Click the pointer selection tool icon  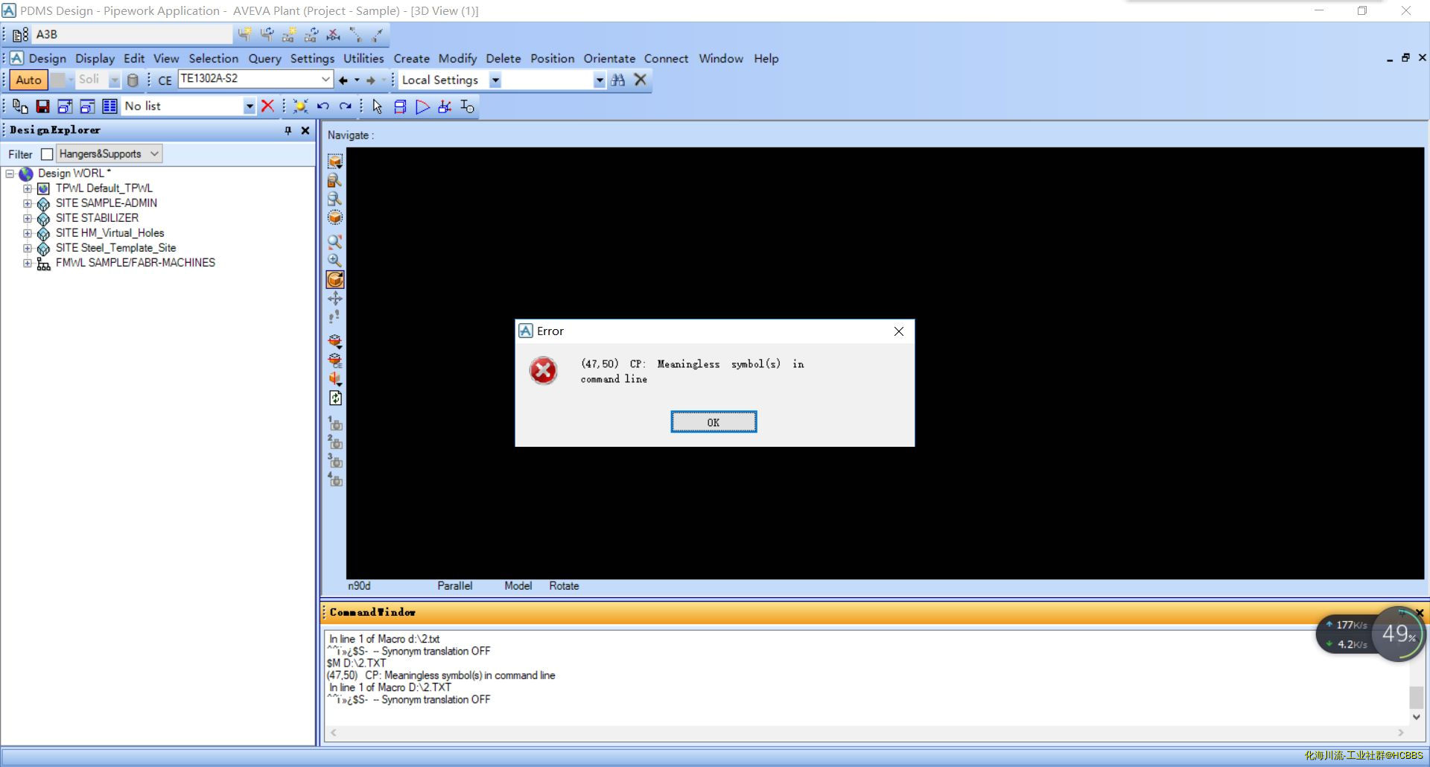coord(378,106)
